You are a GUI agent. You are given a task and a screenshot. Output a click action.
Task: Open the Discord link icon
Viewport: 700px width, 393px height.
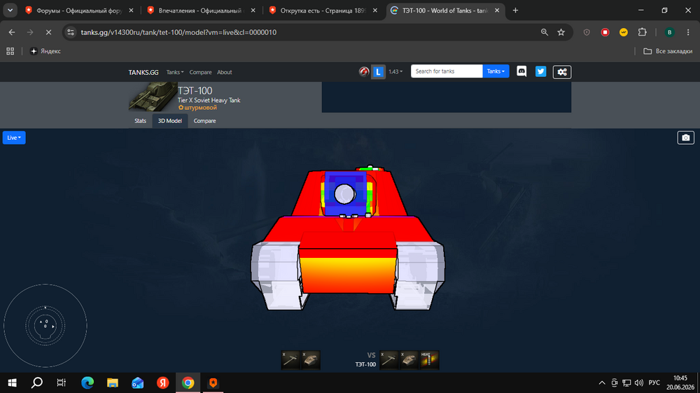click(x=521, y=71)
